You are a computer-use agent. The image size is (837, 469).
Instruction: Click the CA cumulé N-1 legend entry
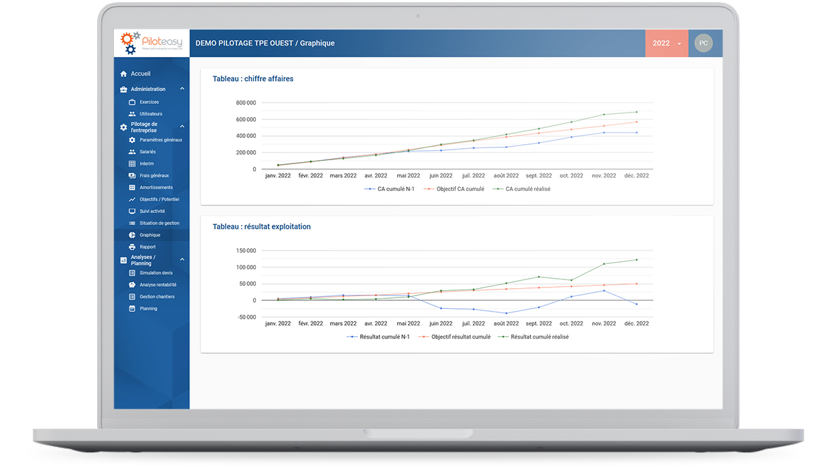pos(389,189)
